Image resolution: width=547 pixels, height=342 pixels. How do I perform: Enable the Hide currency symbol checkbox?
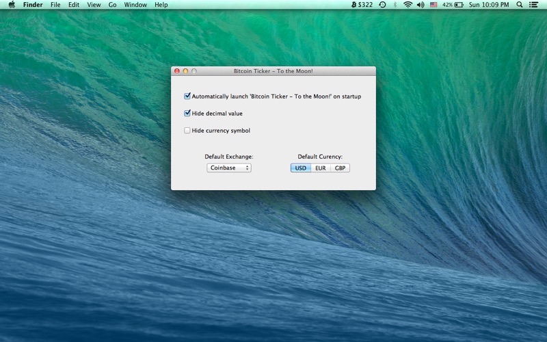coord(187,131)
